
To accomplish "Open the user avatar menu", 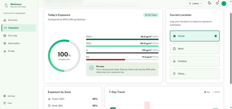I will (x=224, y=3).
